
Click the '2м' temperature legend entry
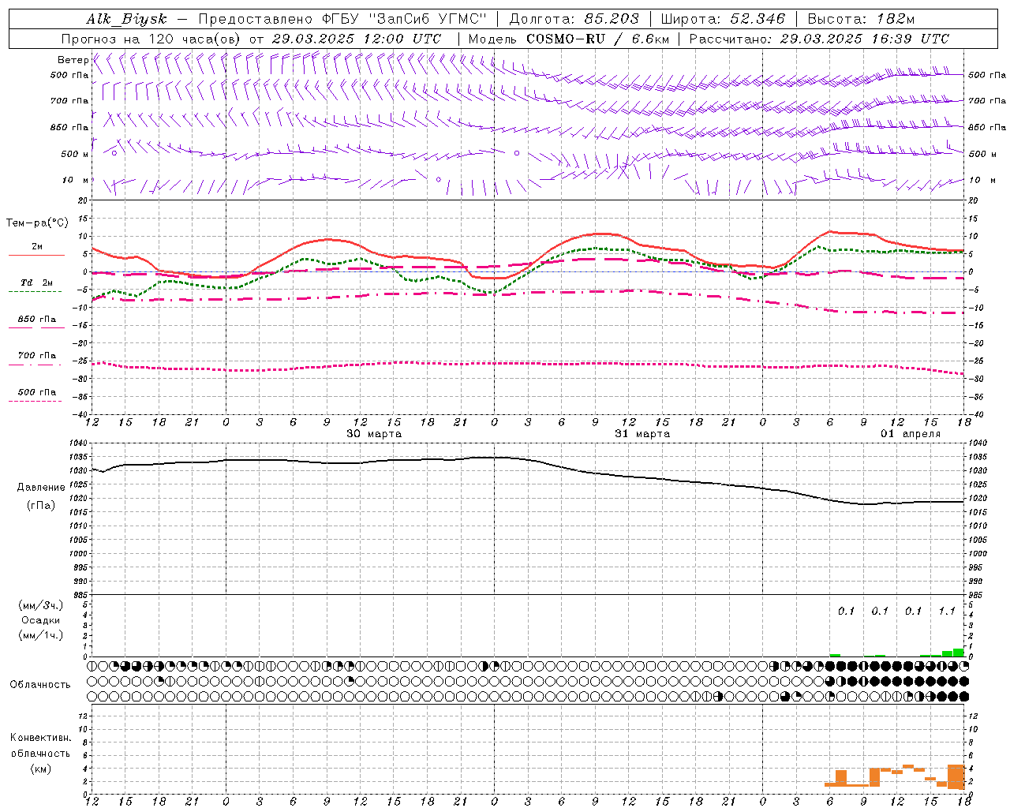point(37,247)
